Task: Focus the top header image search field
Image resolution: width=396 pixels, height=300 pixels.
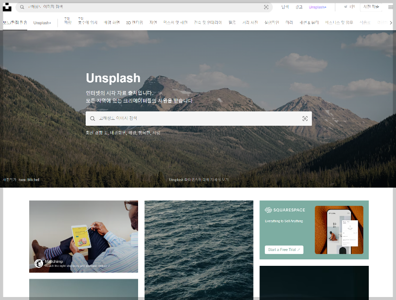Action: 144,7
